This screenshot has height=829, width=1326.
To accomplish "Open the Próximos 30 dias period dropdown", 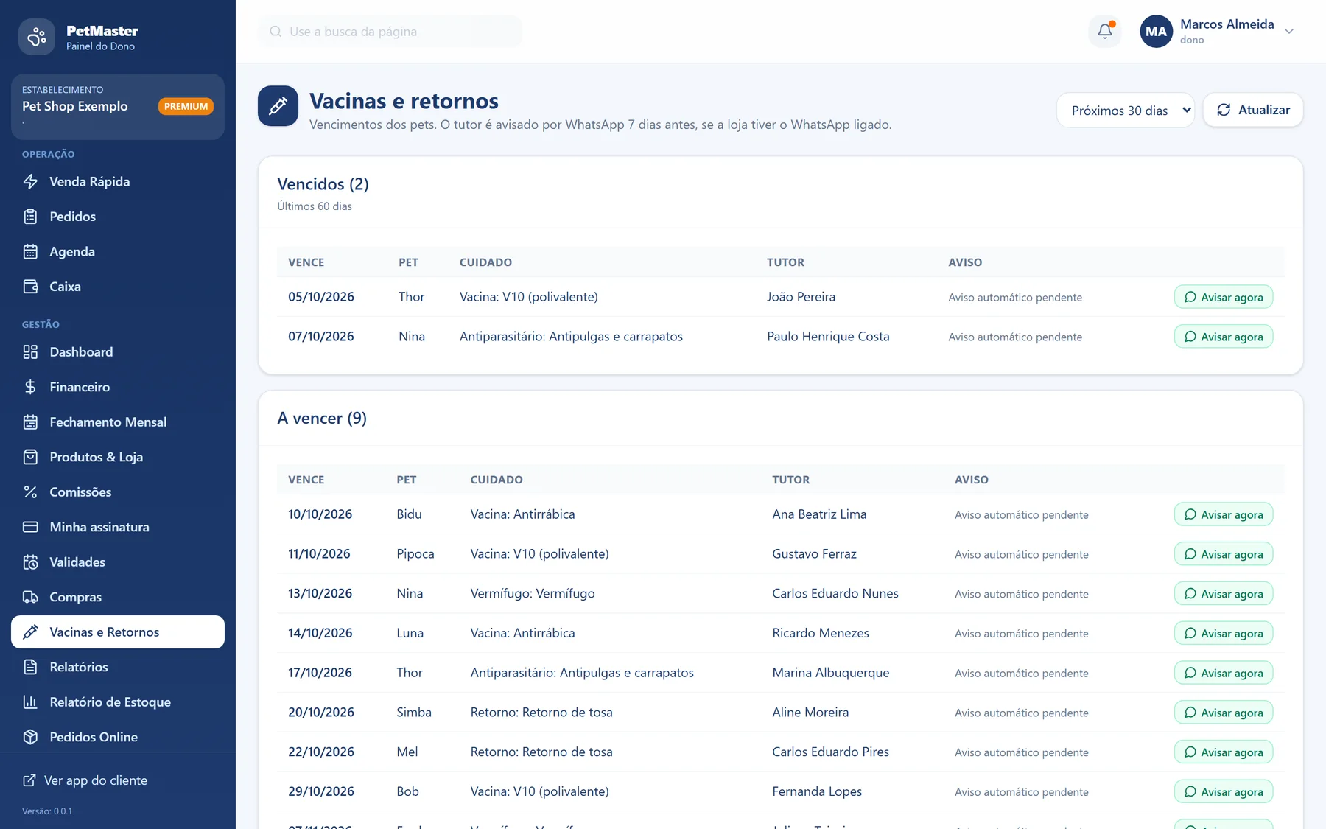I will tap(1125, 111).
